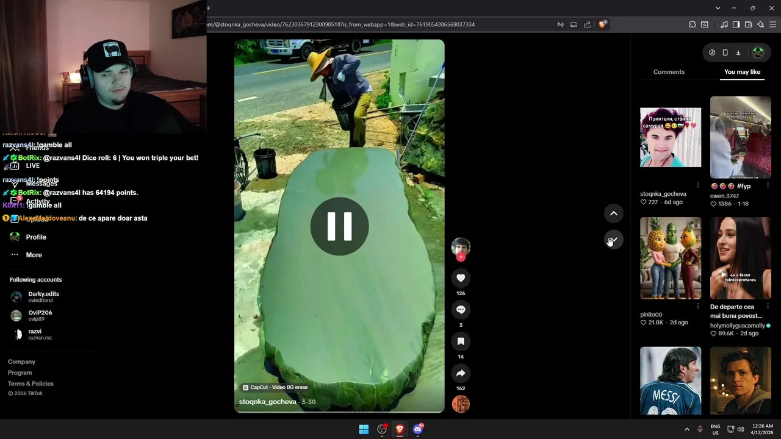
Task: Click the music note media control icon
Action: (724, 24)
